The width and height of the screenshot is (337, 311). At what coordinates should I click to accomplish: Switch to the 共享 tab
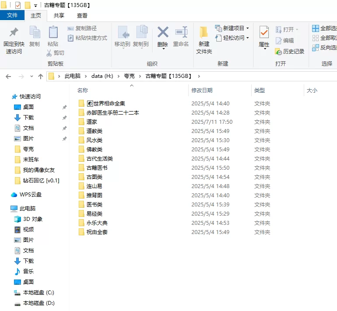click(59, 15)
